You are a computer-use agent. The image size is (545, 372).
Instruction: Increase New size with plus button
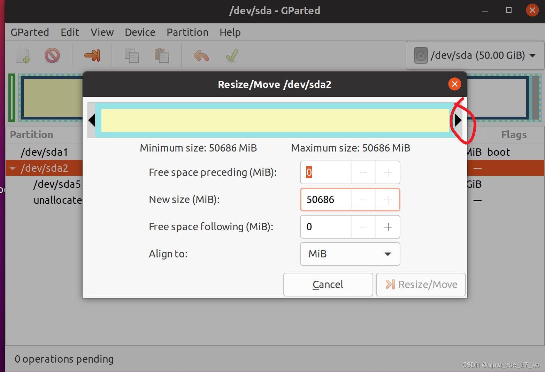pos(388,200)
